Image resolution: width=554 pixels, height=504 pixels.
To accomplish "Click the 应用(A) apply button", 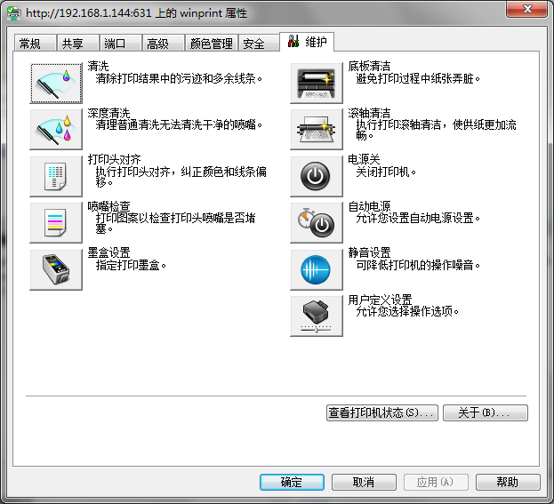I will (436, 482).
